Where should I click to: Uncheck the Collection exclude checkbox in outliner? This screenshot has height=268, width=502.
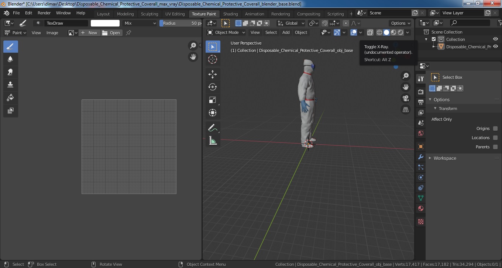point(434,39)
